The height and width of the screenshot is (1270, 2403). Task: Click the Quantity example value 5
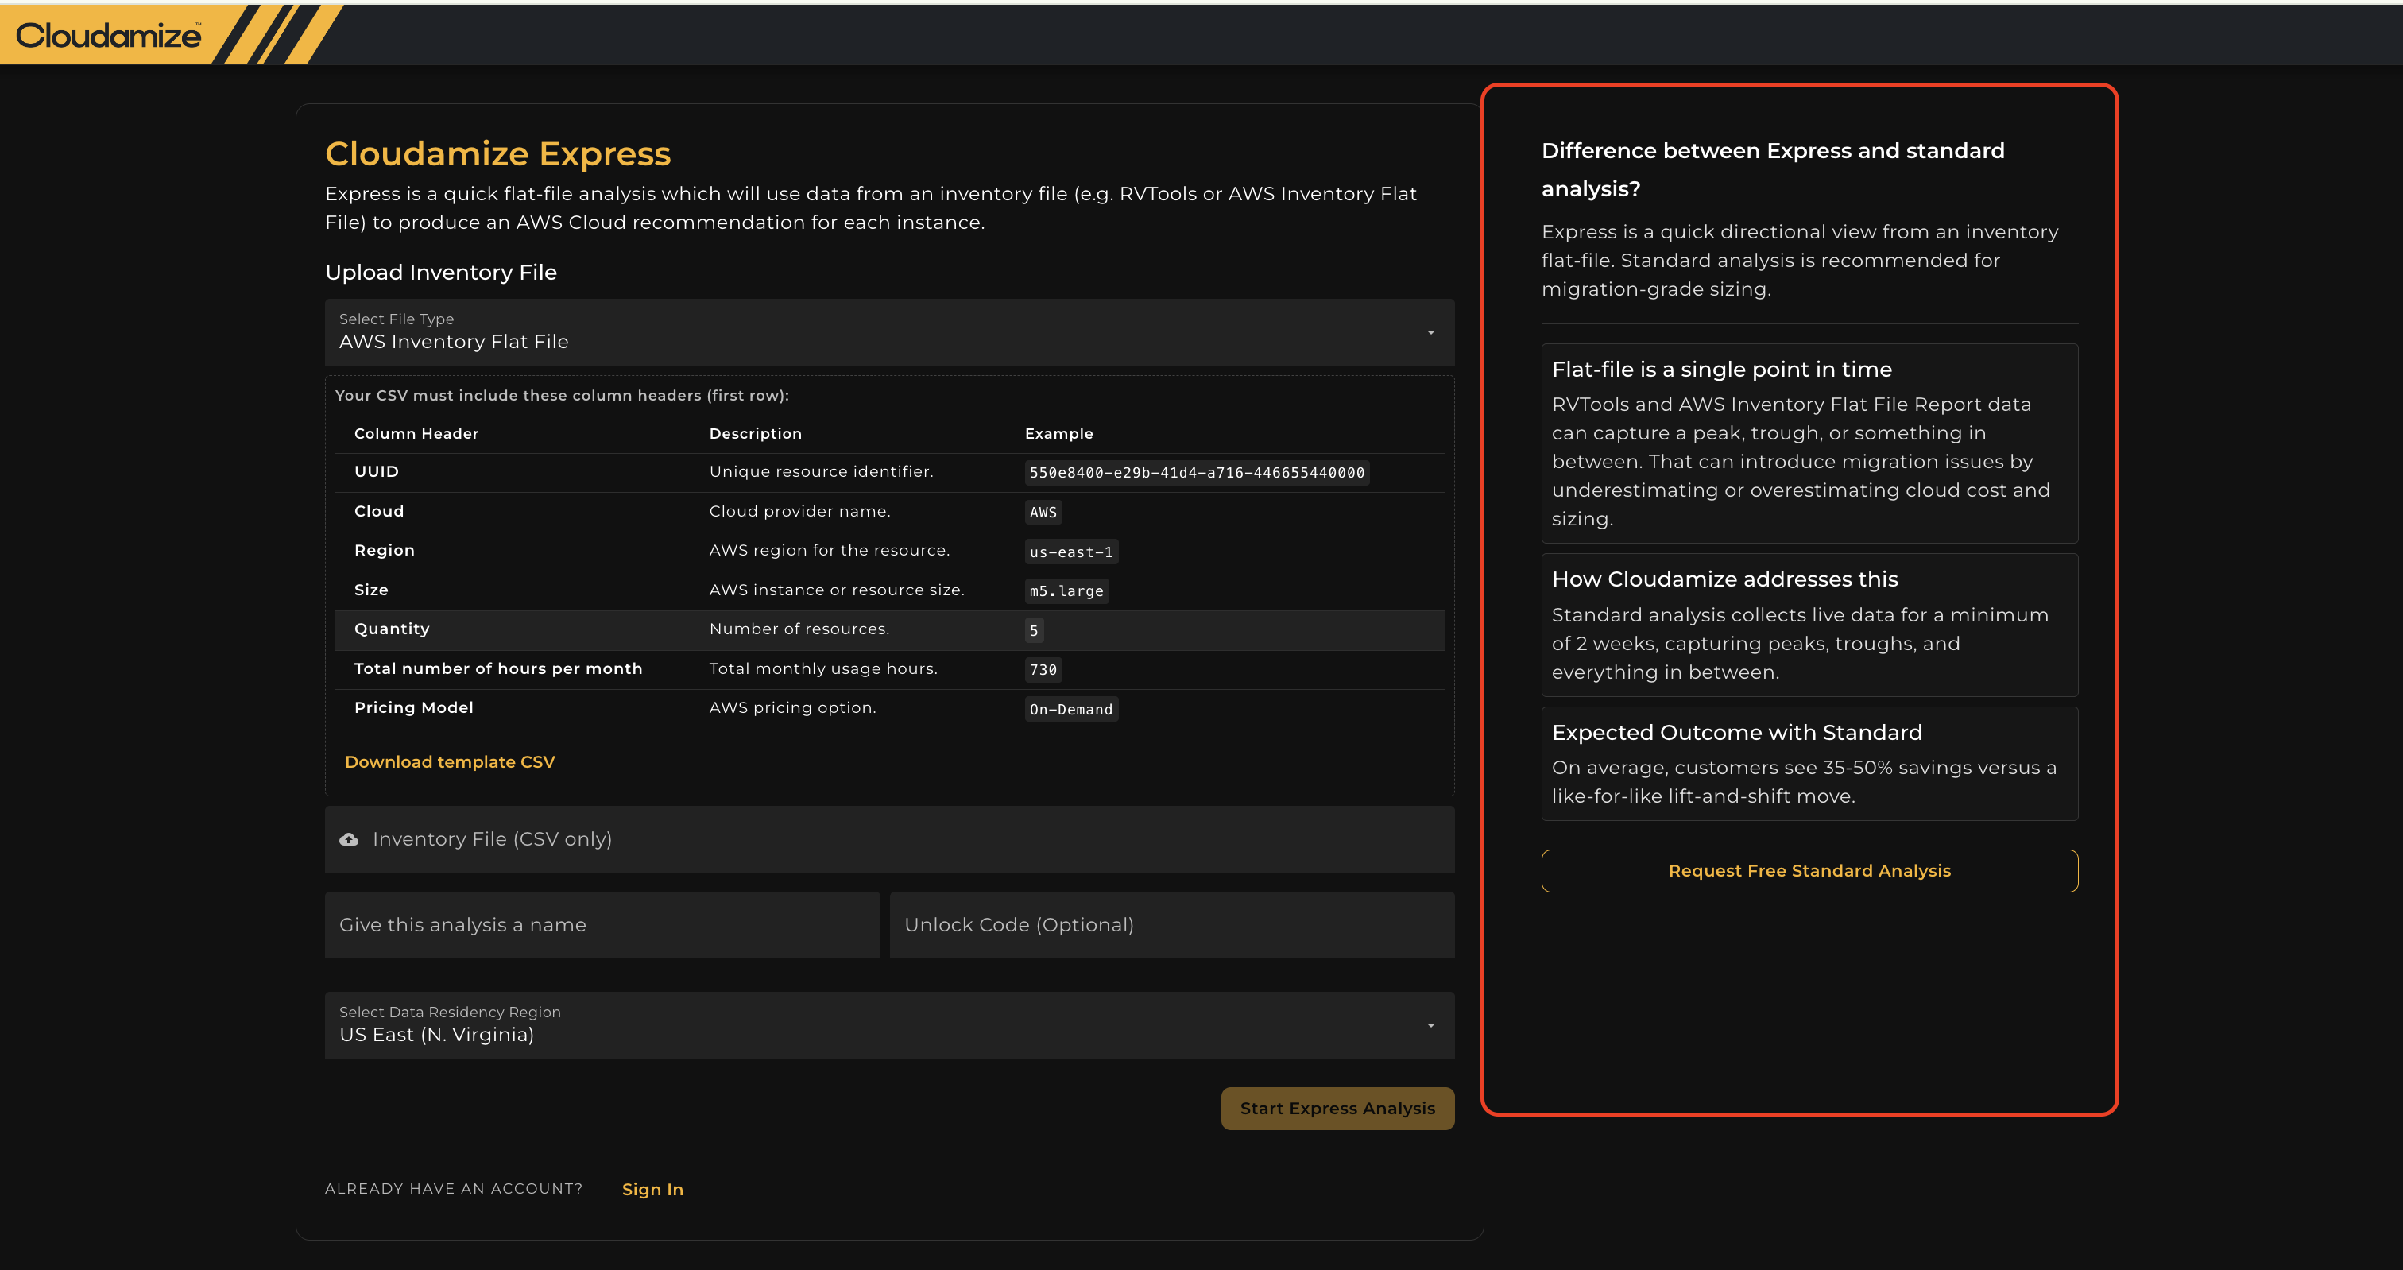tap(1034, 630)
